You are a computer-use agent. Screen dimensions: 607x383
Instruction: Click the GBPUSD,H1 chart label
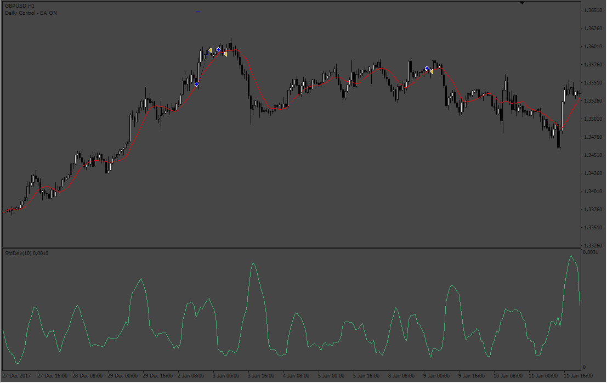tap(20, 6)
